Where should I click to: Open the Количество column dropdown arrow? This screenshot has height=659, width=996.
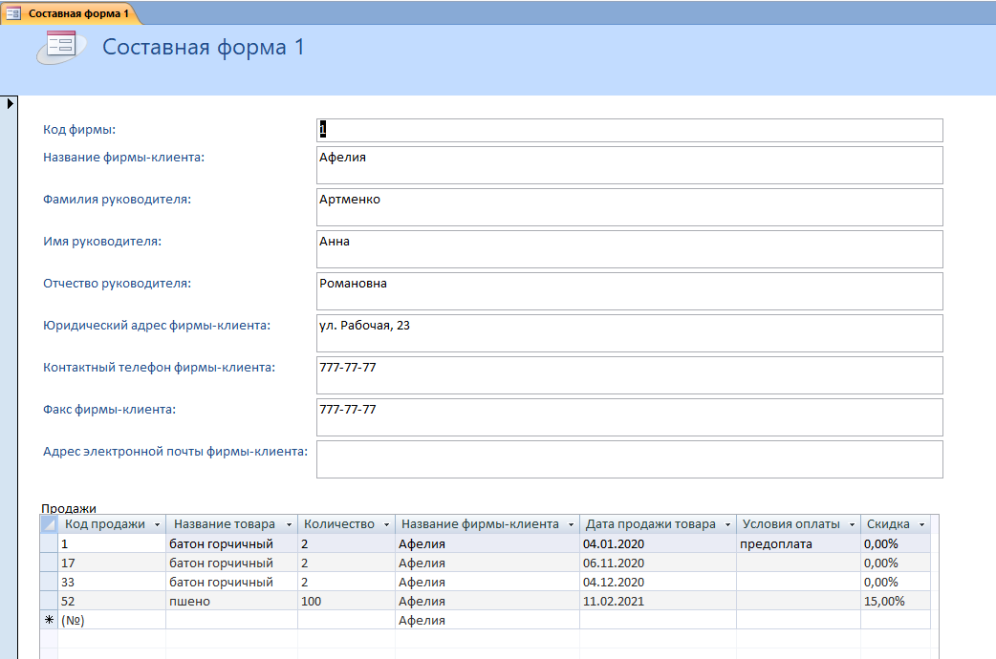coord(386,524)
